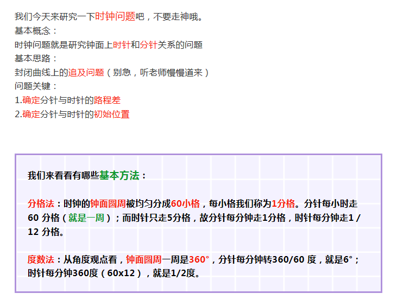
Task: Click the red word "分针" in the concept sentence
Action: (x=149, y=45)
